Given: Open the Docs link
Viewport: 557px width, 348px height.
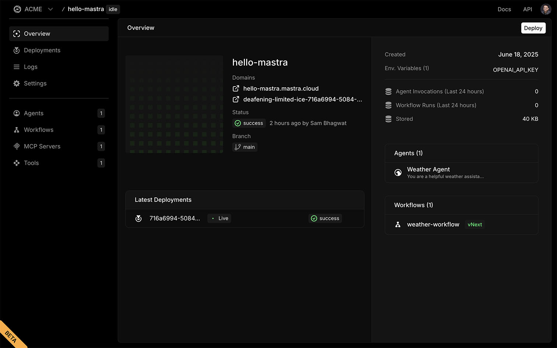Looking at the screenshot, I should click(x=504, y=9).
